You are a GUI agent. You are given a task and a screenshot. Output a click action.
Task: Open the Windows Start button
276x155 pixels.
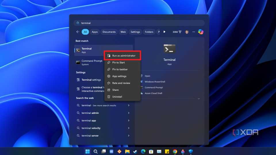(x=87, y=151)
